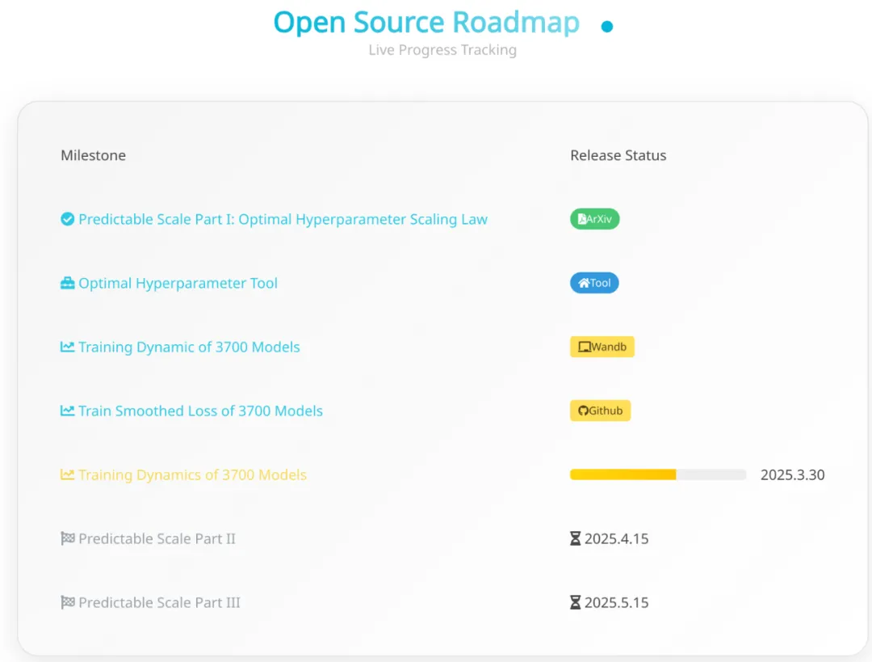This screenshot has height=662, width=872.
Task: Open the yellow Wandb badge
Action: tap(602, 347)
